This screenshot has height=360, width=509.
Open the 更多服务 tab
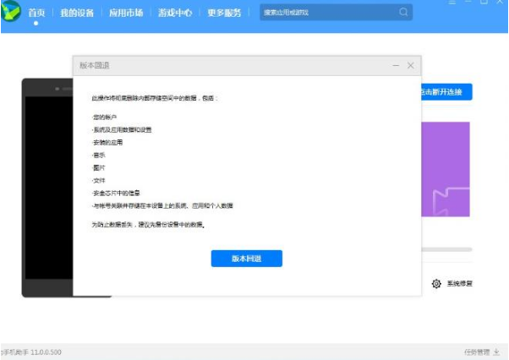coord(224,13)
